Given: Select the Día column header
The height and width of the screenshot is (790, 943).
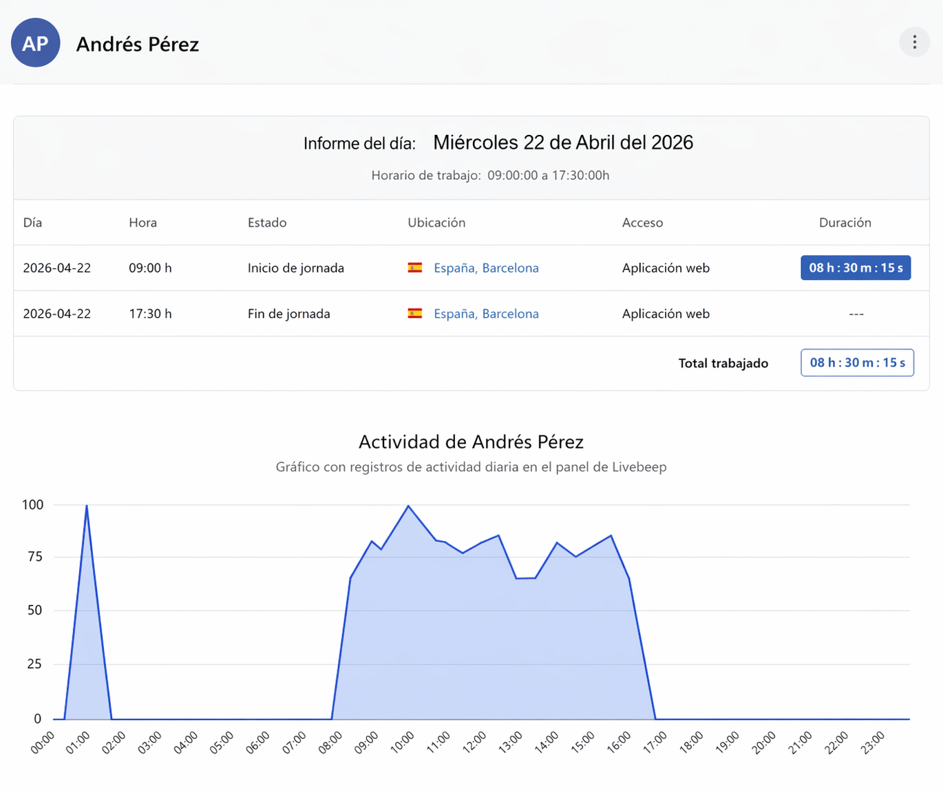Looking at the screenshot, I should pos(32,222).
